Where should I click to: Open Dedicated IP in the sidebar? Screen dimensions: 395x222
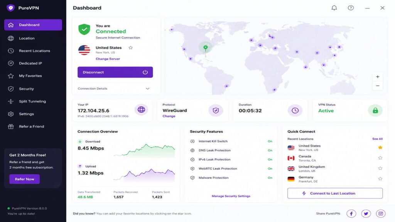pyautogui.click(x=33, y=64)
